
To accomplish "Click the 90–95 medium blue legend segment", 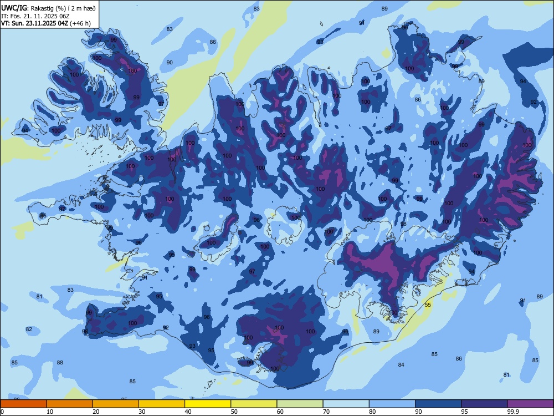I will (438, 404).
